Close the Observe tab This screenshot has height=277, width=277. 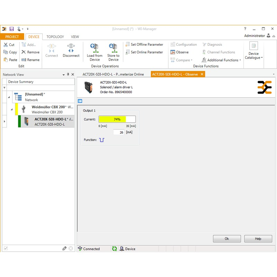[x=202, y=74]
